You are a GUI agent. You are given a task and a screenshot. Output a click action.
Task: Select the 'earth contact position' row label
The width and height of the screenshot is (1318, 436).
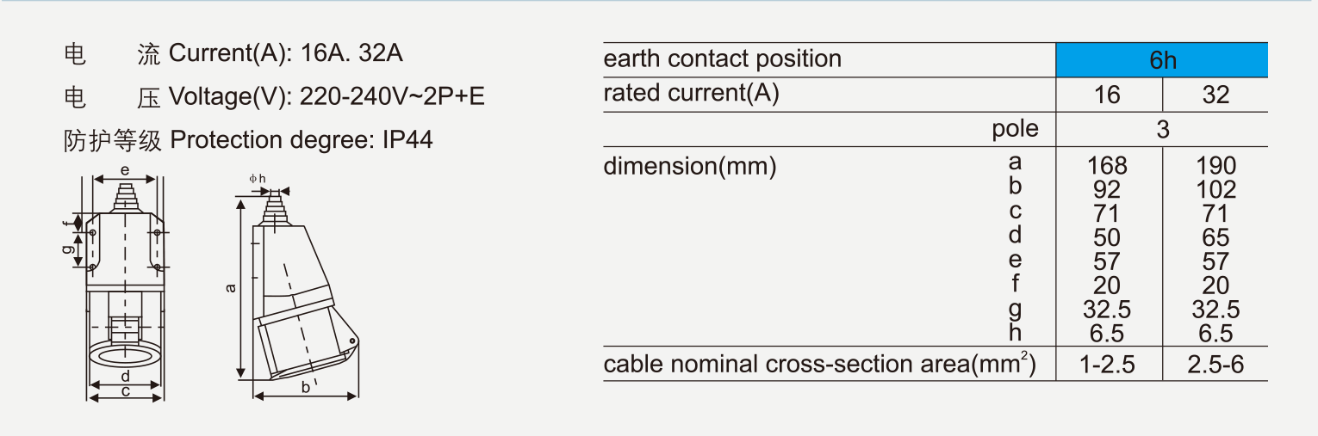(723, 59)
